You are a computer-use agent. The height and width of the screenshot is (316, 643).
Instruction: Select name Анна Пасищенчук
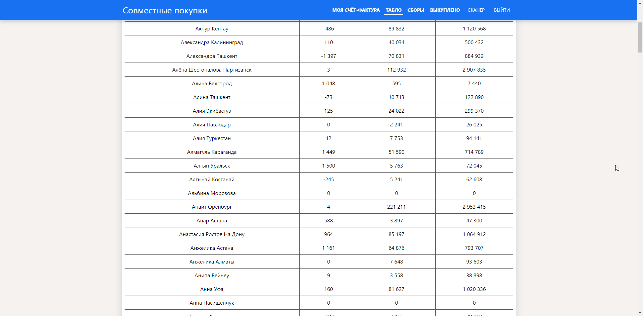point(212,303)
